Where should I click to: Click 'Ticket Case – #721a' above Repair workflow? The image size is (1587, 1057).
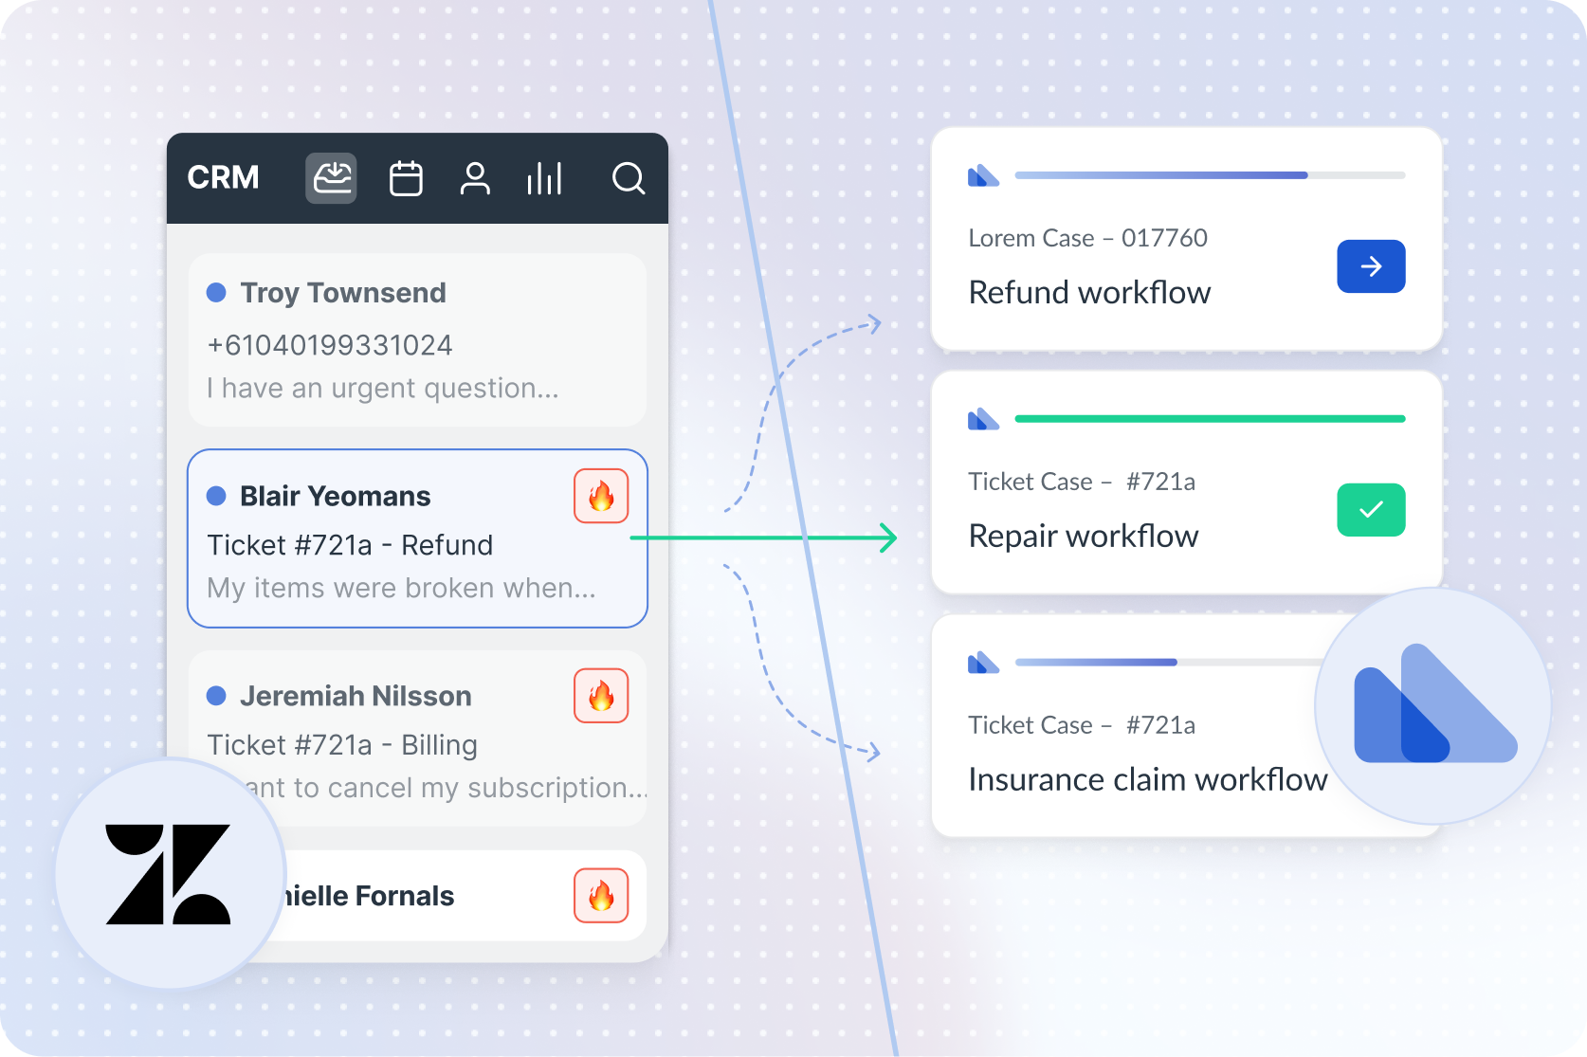(1082, 482)
